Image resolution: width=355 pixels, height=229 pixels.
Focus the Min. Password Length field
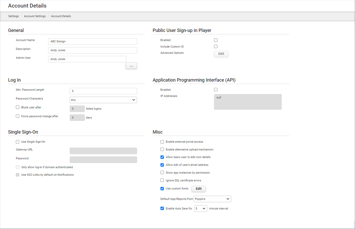pyautogui.click(x=103, y=91)
